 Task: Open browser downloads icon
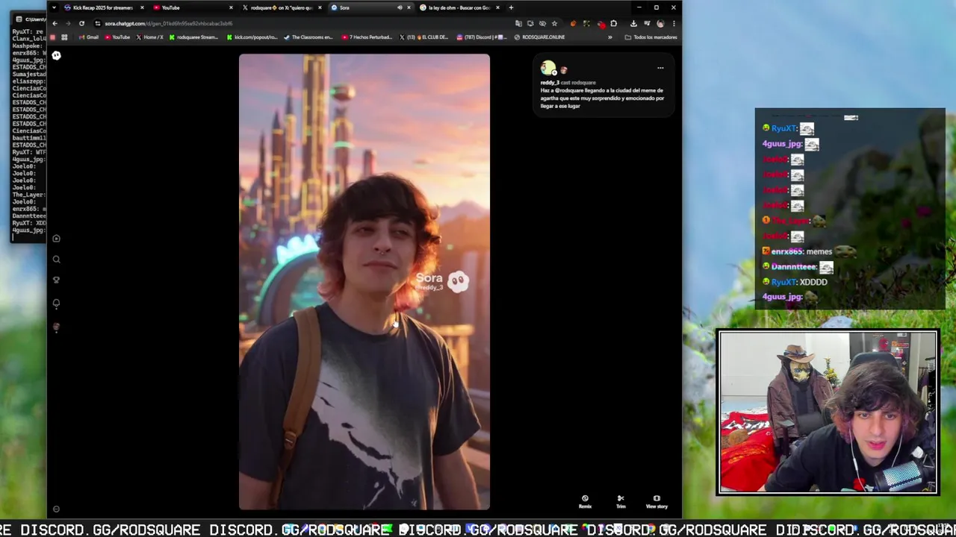[633, 23]
